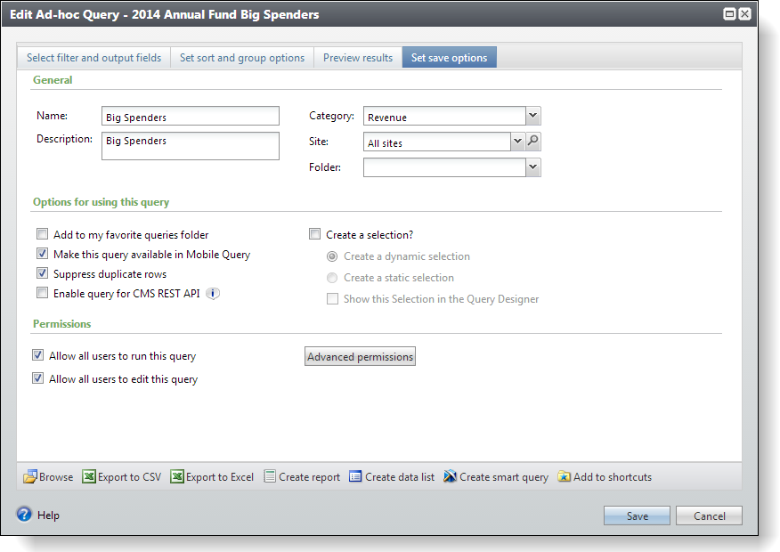Click the Folder combo field
The height and width of the screenshot is (552, 780).
click(x=444, y=167)
